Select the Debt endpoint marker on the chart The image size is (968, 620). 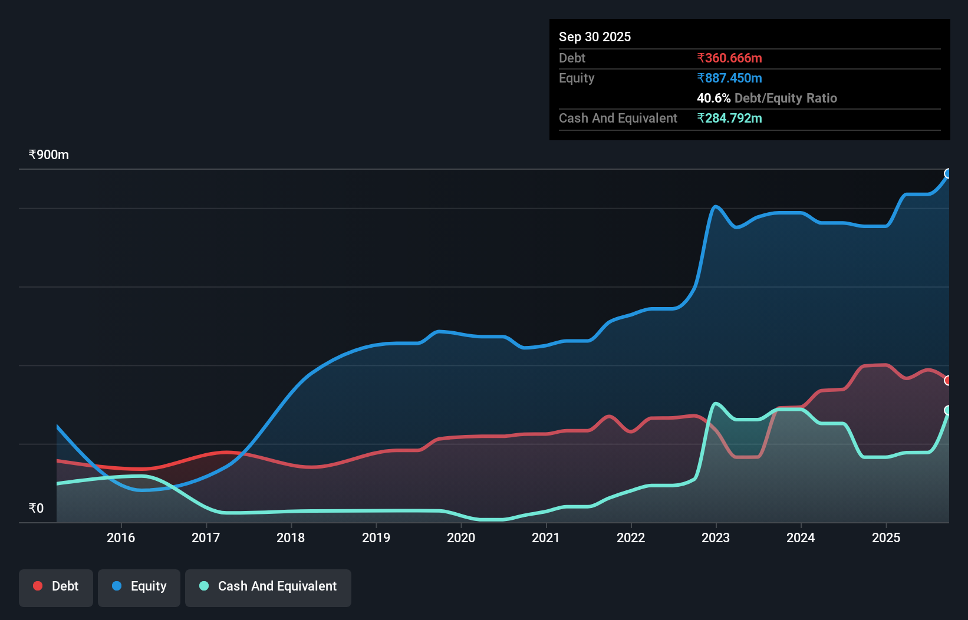click(x=949, y=380)
